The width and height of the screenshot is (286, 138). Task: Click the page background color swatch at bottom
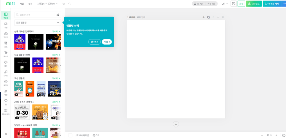click(70, 135)
